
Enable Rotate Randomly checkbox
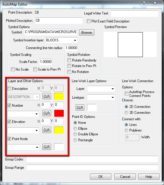(x=69, y=60)
